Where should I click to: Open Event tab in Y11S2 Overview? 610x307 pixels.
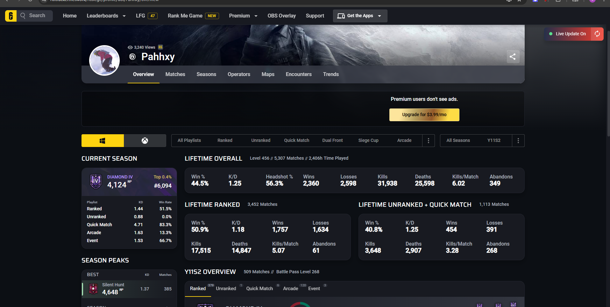click(x=314, y=289)
